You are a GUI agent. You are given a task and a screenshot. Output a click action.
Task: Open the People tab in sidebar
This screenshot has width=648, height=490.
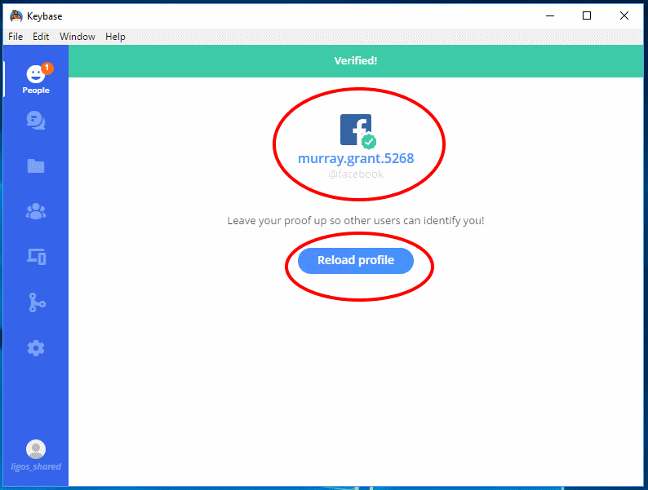(36, 79)
